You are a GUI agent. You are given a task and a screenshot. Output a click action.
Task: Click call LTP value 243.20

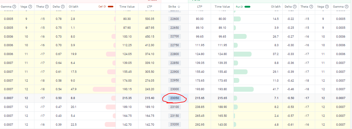pos(150,89)
